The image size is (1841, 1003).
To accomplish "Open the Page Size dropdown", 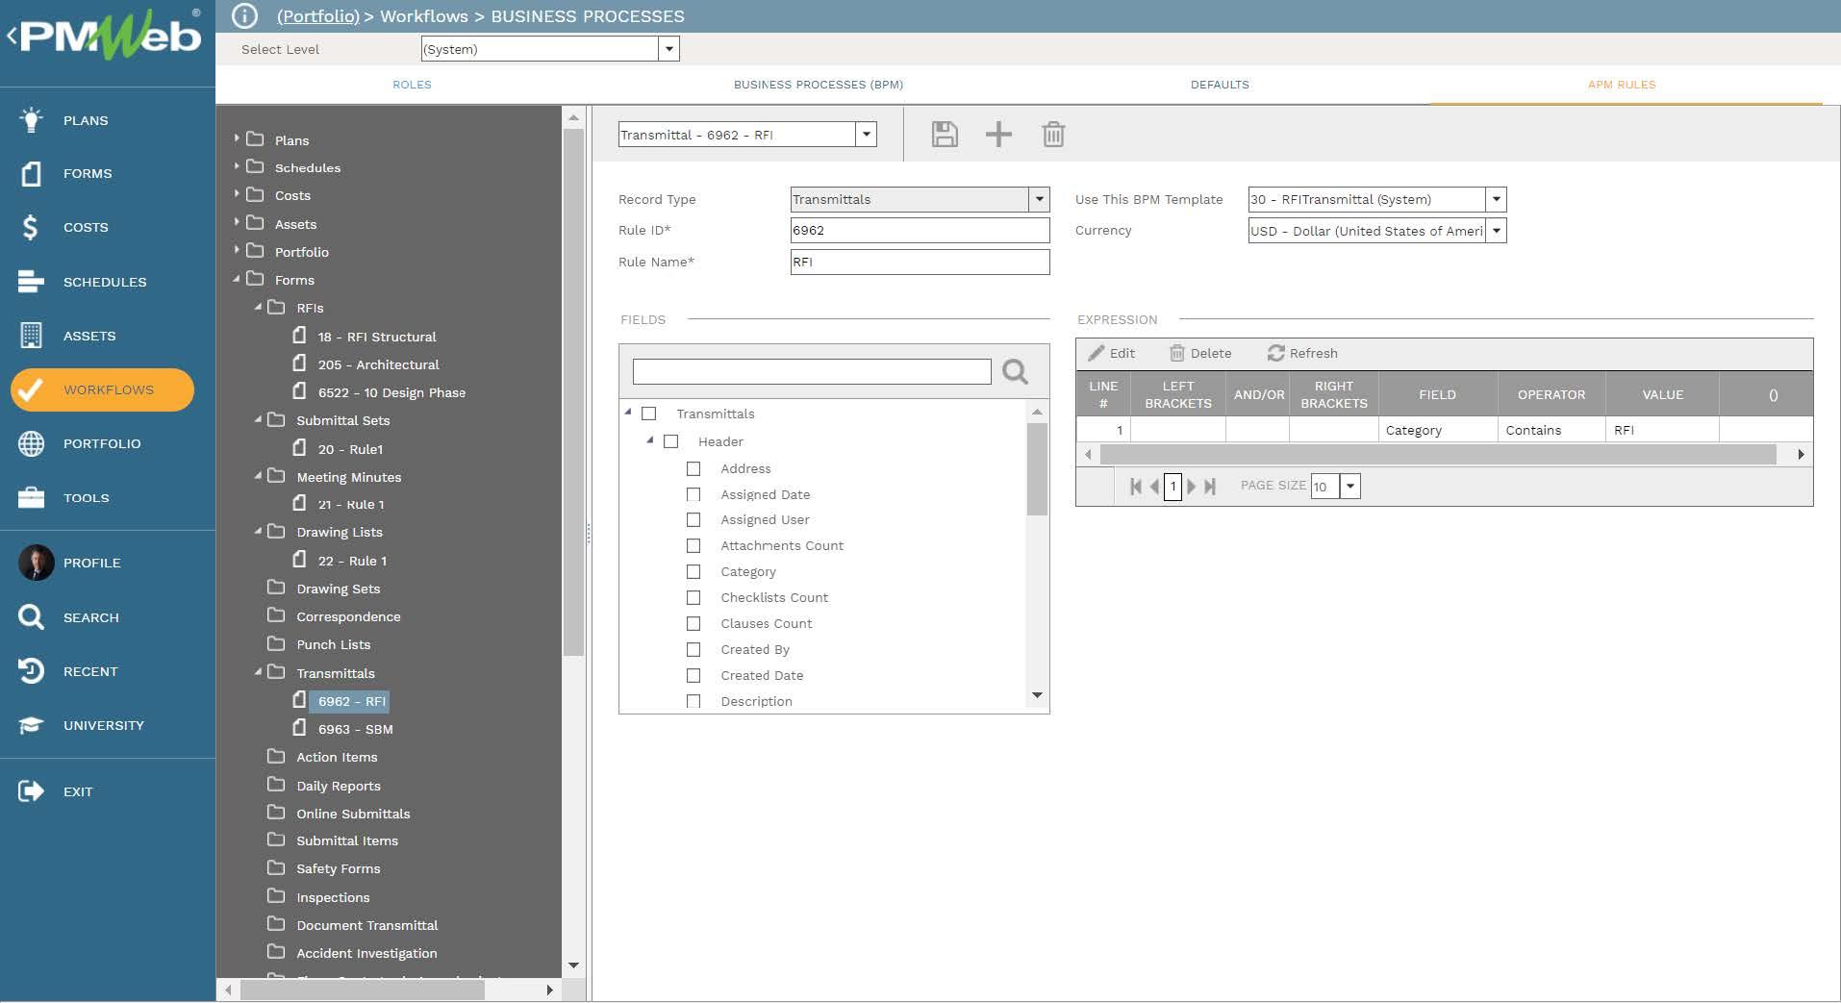I will click(x=1350, y=487).
